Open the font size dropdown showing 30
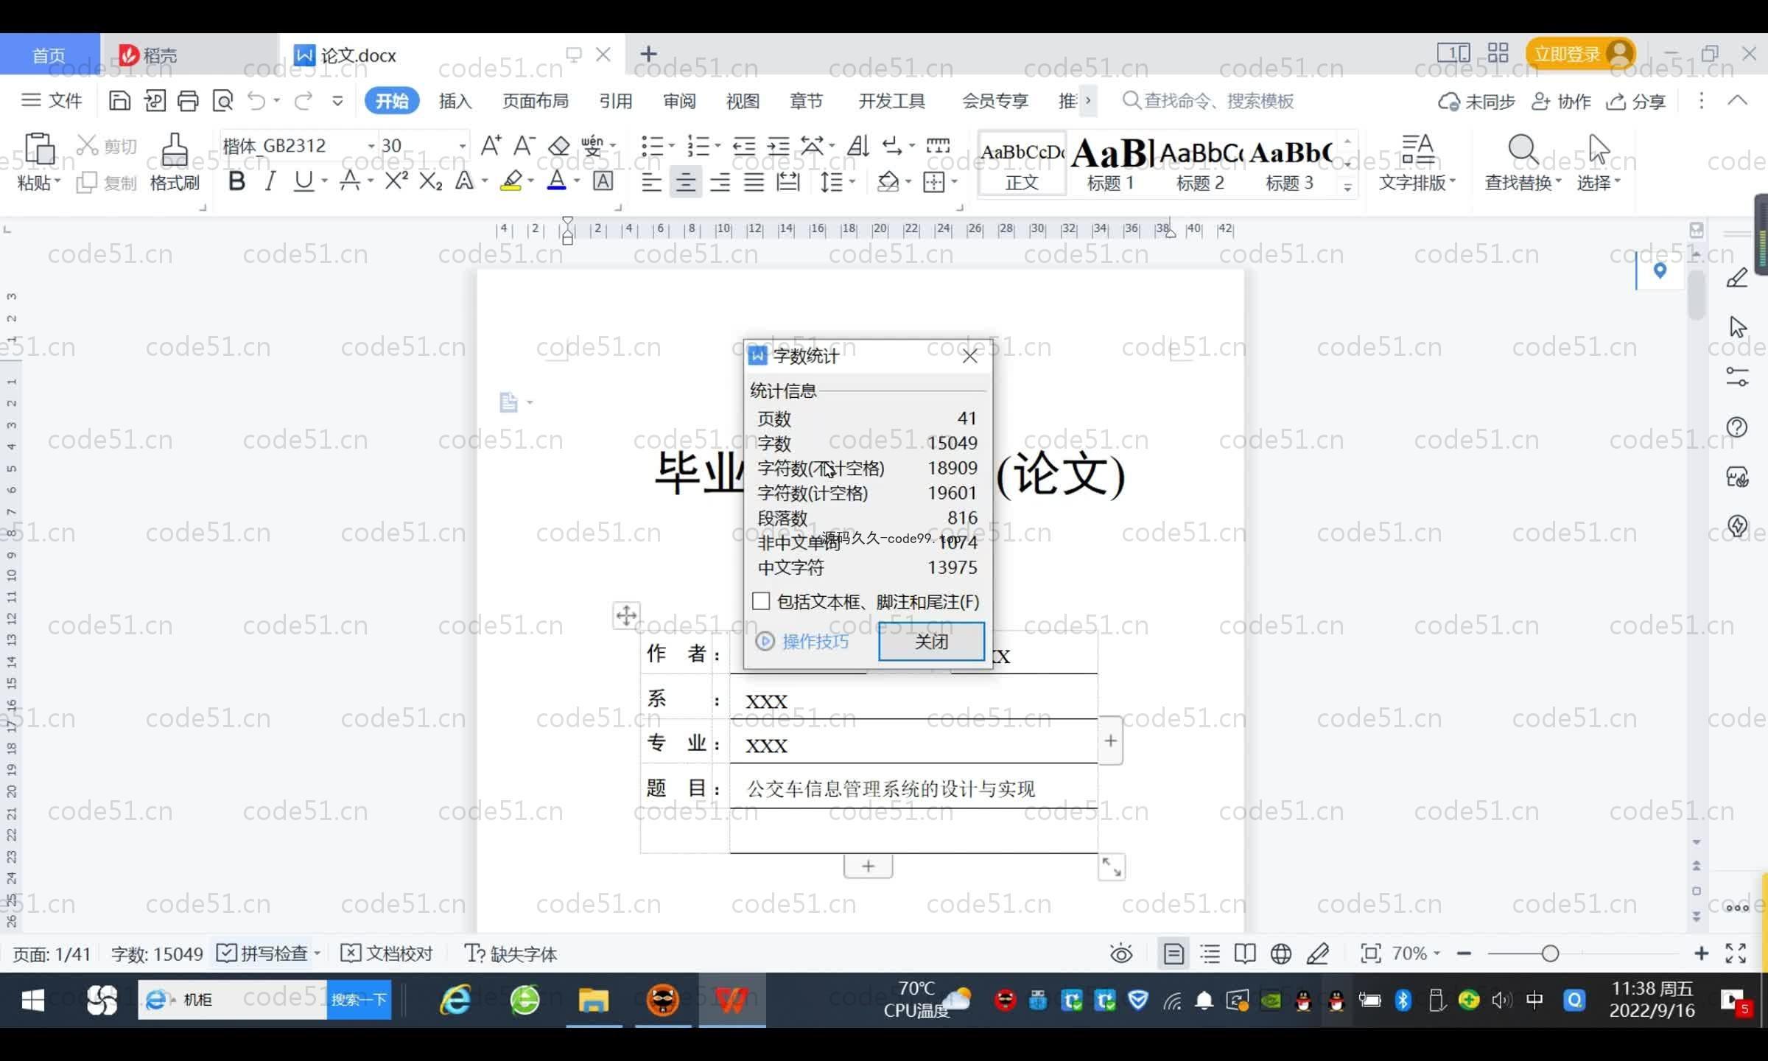 tap(462, 145)
